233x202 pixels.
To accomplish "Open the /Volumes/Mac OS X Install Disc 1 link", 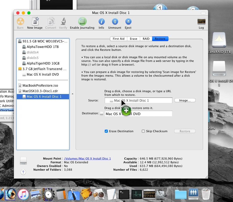I will (87, 159).
